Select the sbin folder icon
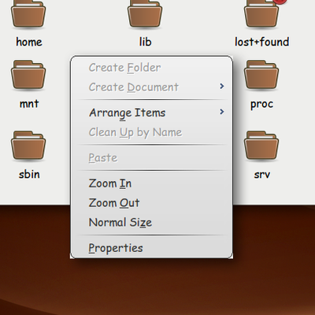 click(28, 146)
